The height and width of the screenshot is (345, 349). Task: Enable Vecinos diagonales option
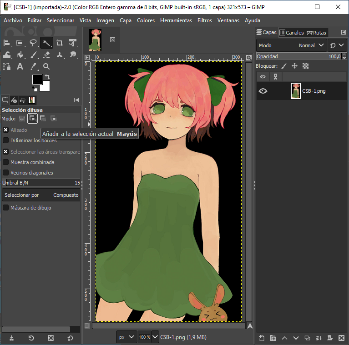(6, 173)
